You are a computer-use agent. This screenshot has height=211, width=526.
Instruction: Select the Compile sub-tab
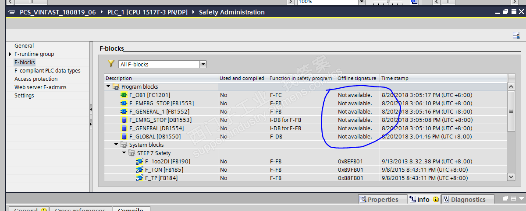(x=131, y=210)
